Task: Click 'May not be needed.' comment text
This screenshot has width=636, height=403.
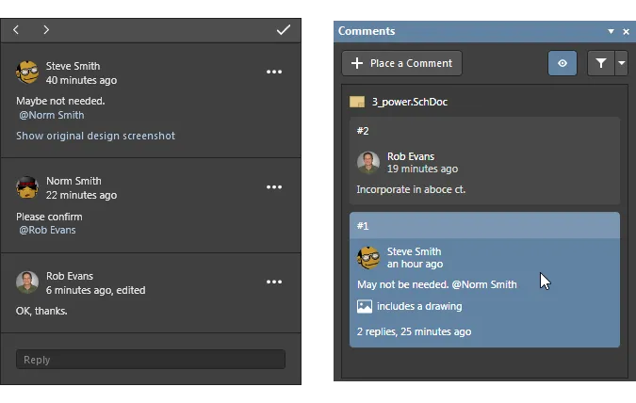Action: pos(402,284)
